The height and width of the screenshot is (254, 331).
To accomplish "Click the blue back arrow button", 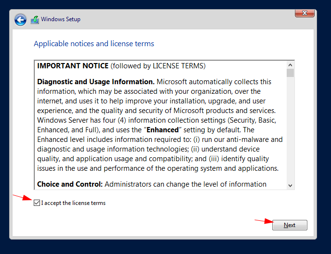I will click(x=20, y=20).
